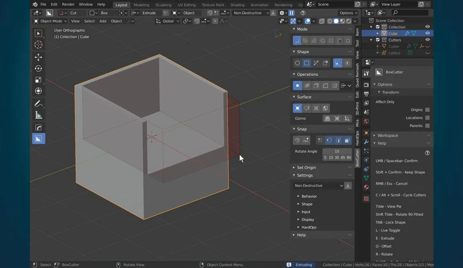The image size is (463, 268).
Task: Choose the Custom shape in Shape panel
Action: click(326, 63)
